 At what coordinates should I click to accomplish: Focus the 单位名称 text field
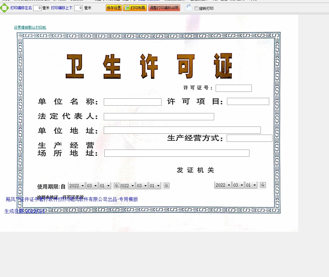tap(132, 102)
